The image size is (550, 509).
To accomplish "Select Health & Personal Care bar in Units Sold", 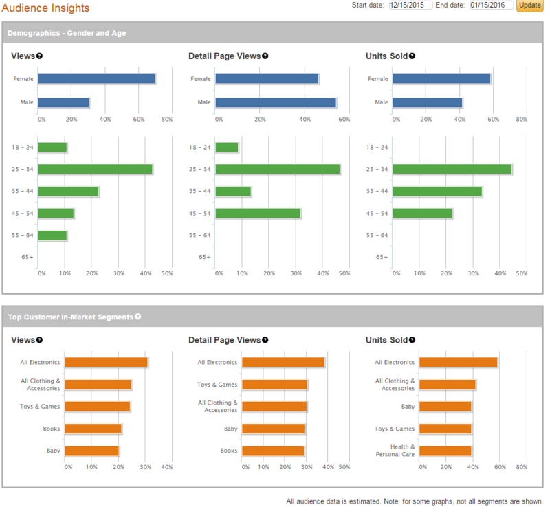I will pos(445,451).
